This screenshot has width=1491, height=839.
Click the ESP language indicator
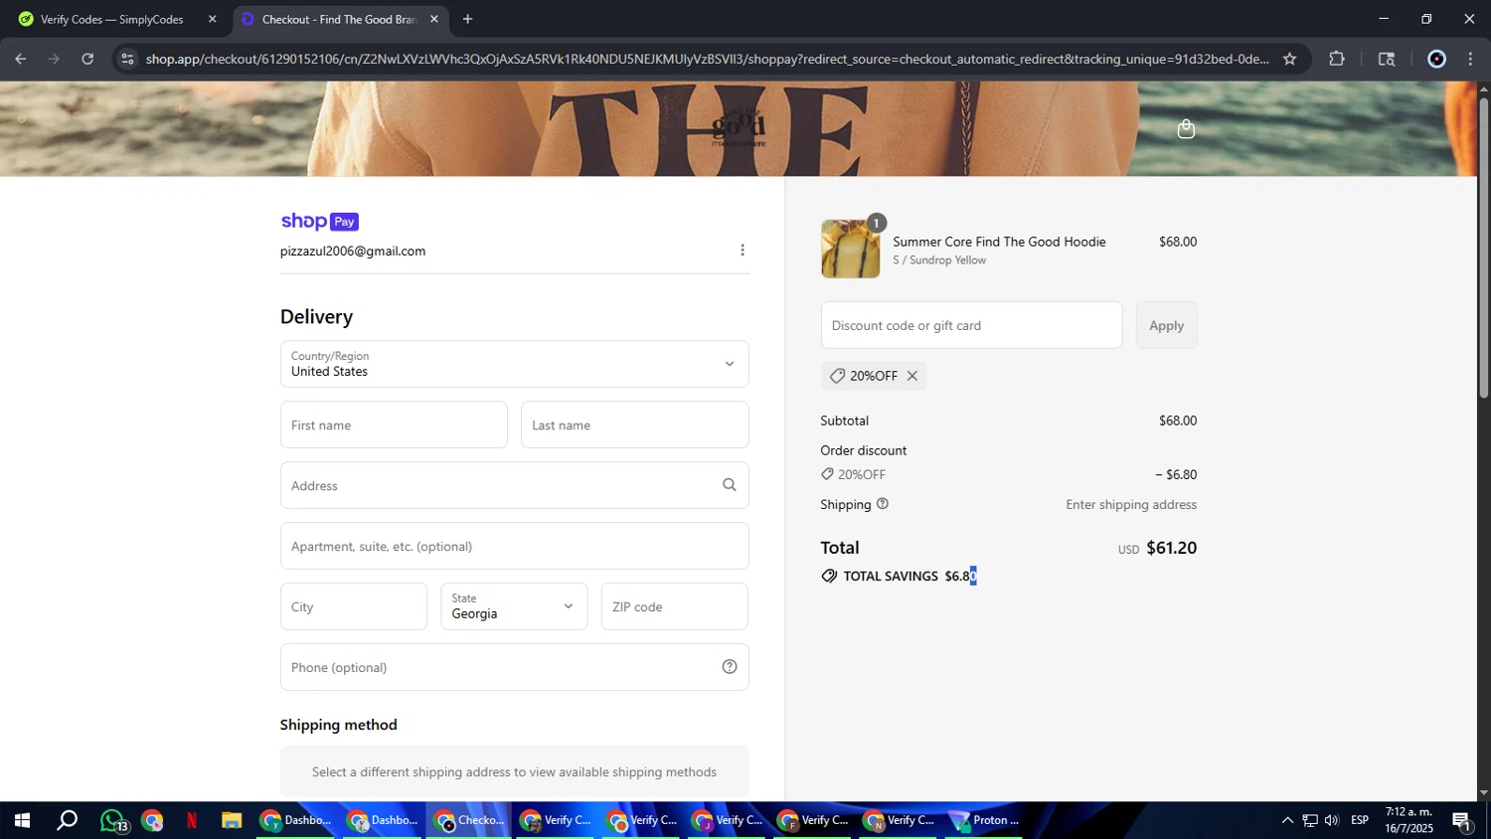[x=1360, y=820]
